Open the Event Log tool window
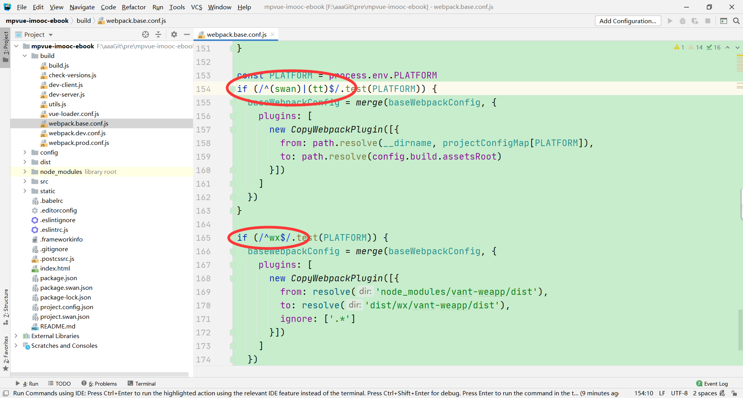The width and height of the screenshot is (743, 398). pos(712,384)
